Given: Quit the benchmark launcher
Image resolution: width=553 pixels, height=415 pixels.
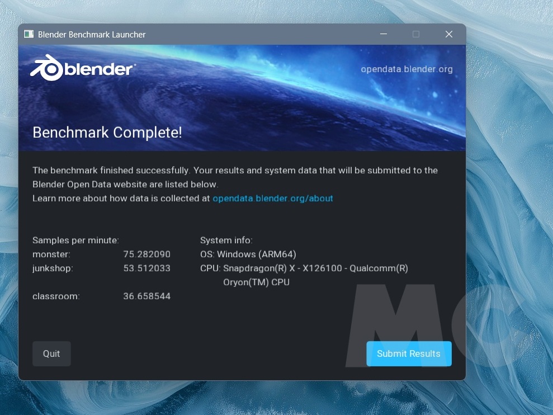Looking at the screenshot, I should pos(51,353).
